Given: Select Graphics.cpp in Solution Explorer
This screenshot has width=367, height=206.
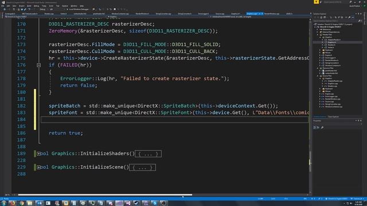Looking at the screenshot, I should (333, 84).
